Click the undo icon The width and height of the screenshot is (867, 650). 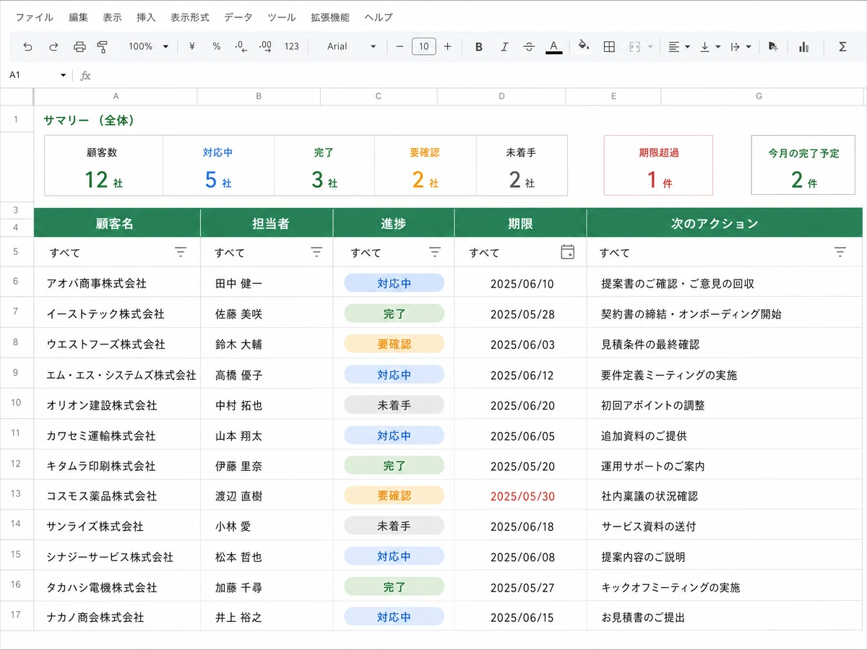click(27, 46)
